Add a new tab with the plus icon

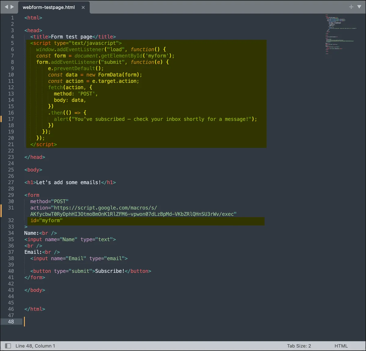click(351, 7)
